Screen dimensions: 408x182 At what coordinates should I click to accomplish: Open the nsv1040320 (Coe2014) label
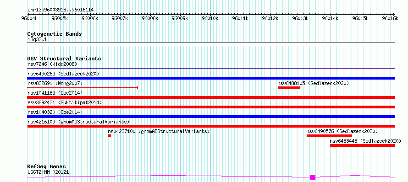point(55,112)
